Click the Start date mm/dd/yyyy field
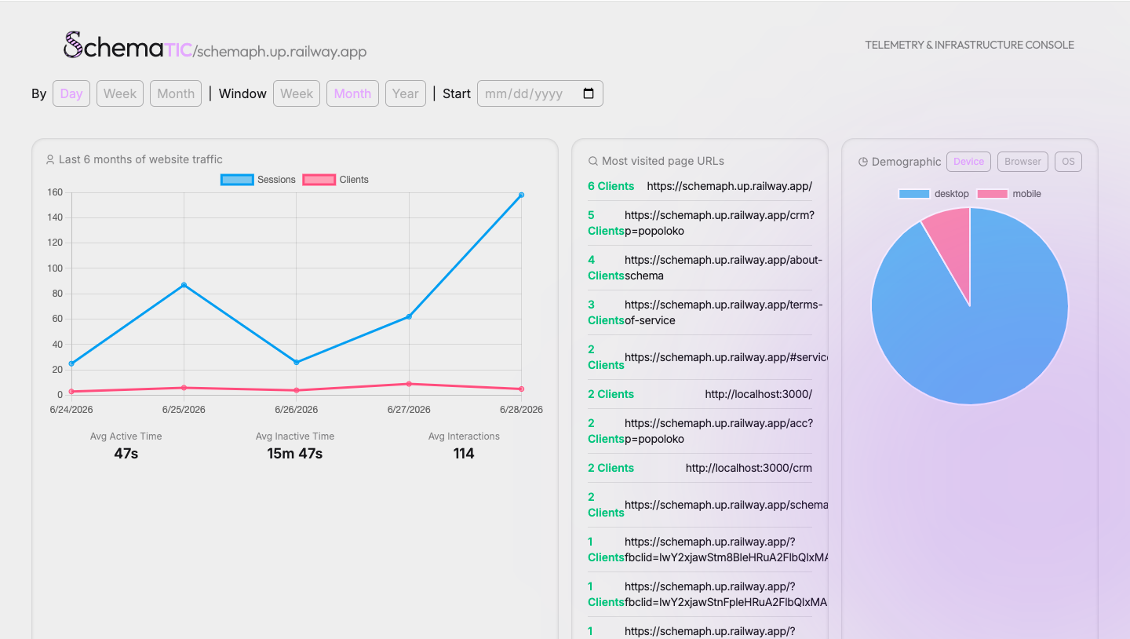 (540, 93)
